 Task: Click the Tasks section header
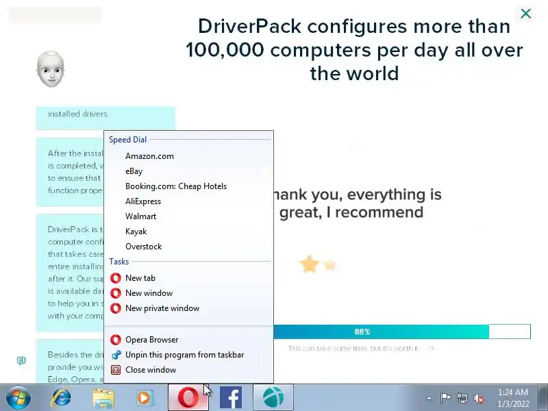tap(119, 262)
